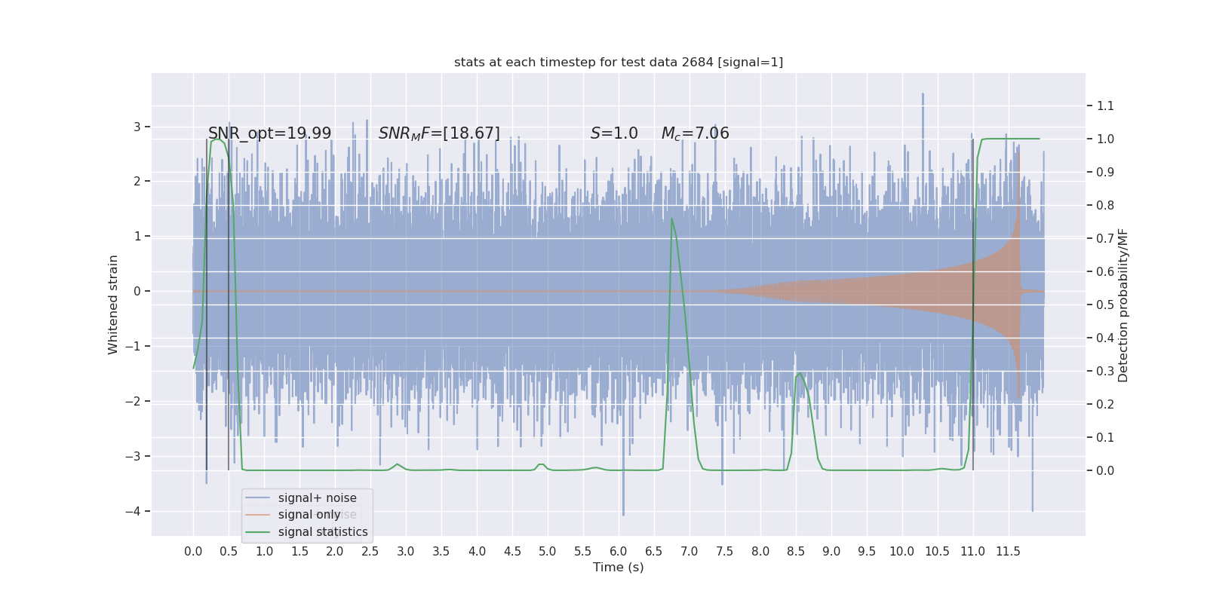
Task: Click the 'Detection probability/MF' axis label
Action: tap(1123, 305)
